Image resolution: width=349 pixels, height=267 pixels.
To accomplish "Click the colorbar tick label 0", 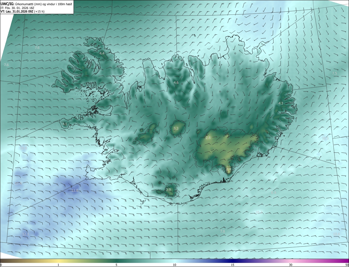I will [1, 265].
